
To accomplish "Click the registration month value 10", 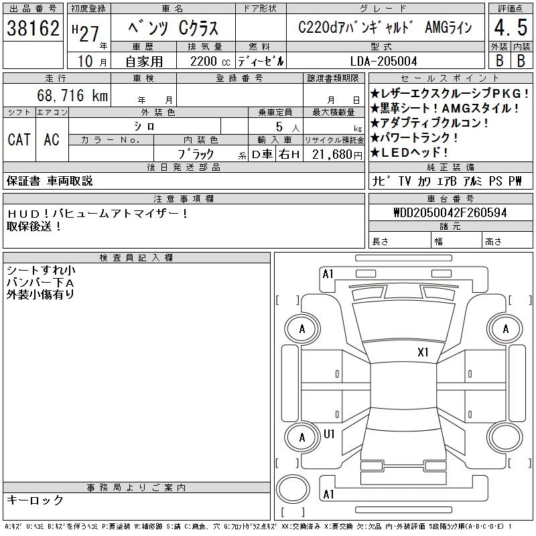I will [85, 61].
